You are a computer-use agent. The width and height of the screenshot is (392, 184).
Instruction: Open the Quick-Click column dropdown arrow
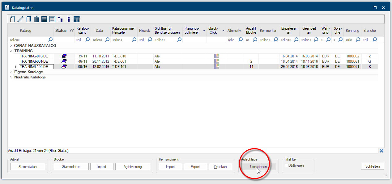223,31
